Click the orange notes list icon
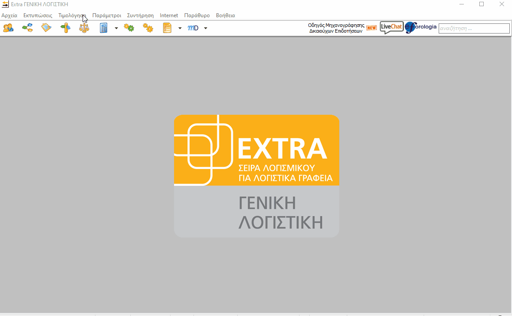Screen dimensions: 512x316 [x=167, y=28]
